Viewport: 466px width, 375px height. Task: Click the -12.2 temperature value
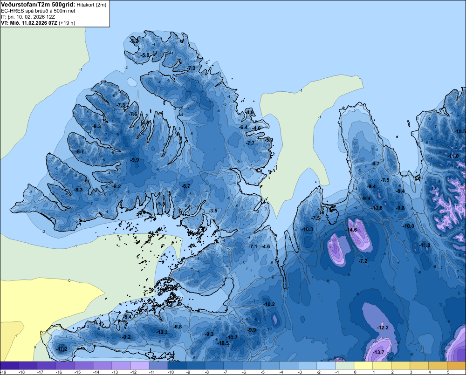[x=383, y=327]
